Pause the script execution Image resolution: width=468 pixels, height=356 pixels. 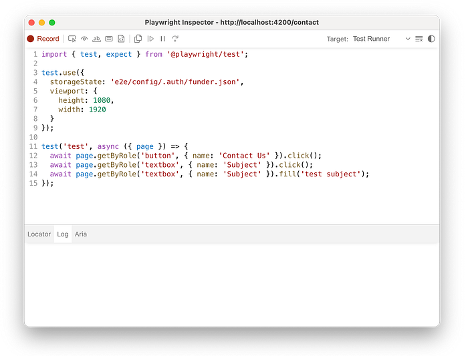point(162,39)
